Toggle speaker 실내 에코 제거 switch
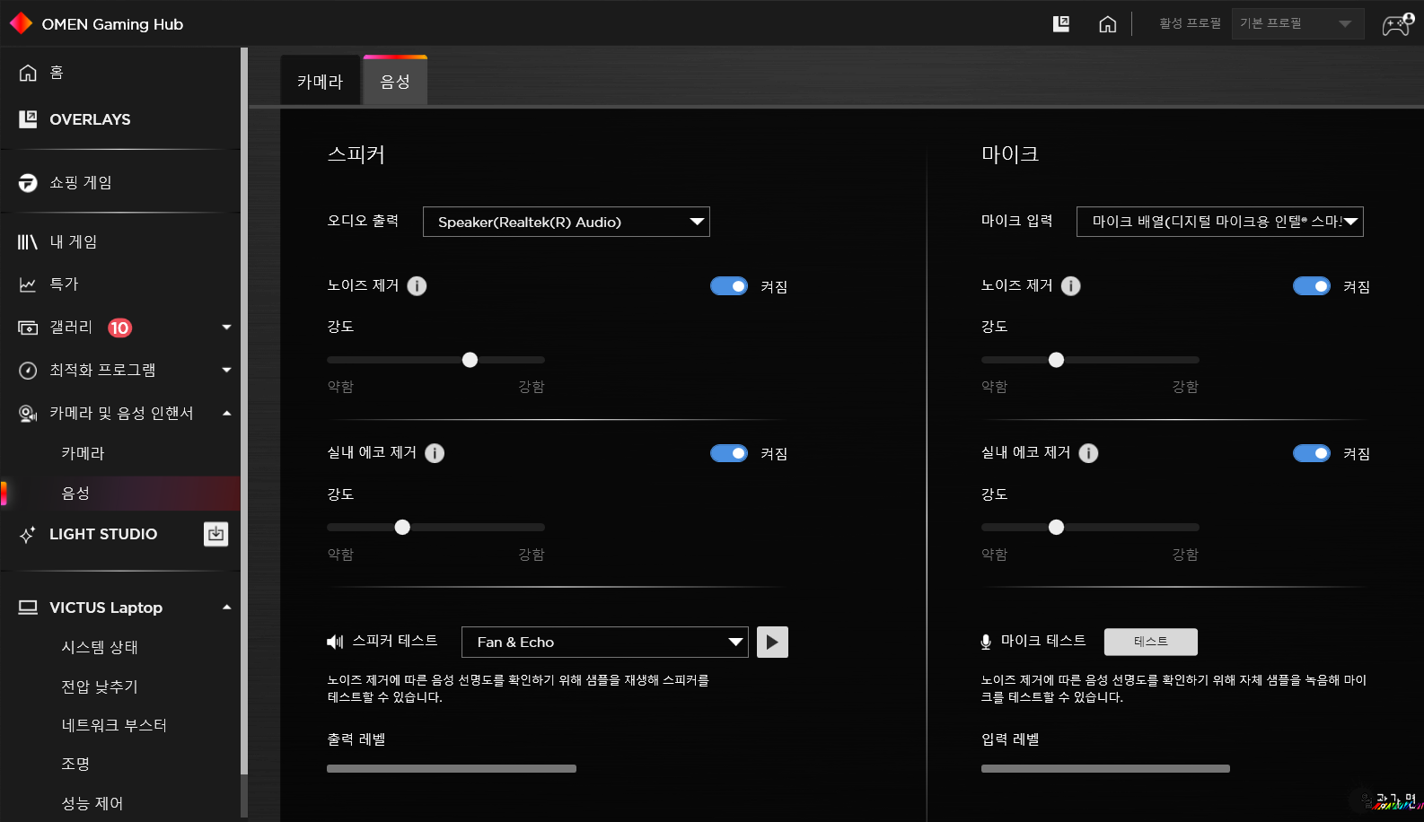The width and height of the screenshot is (1424, 822). point(728,453)
